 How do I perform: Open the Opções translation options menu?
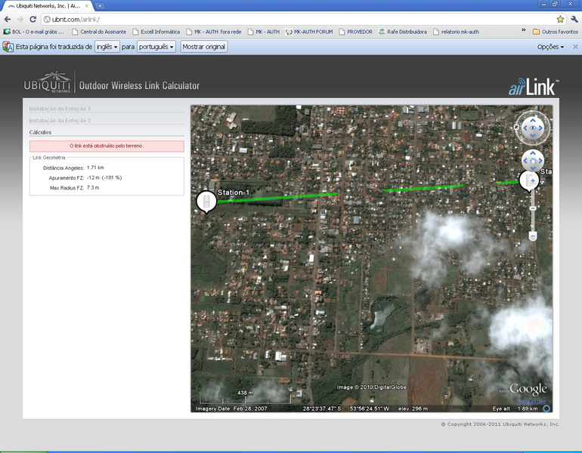[550, 47]
